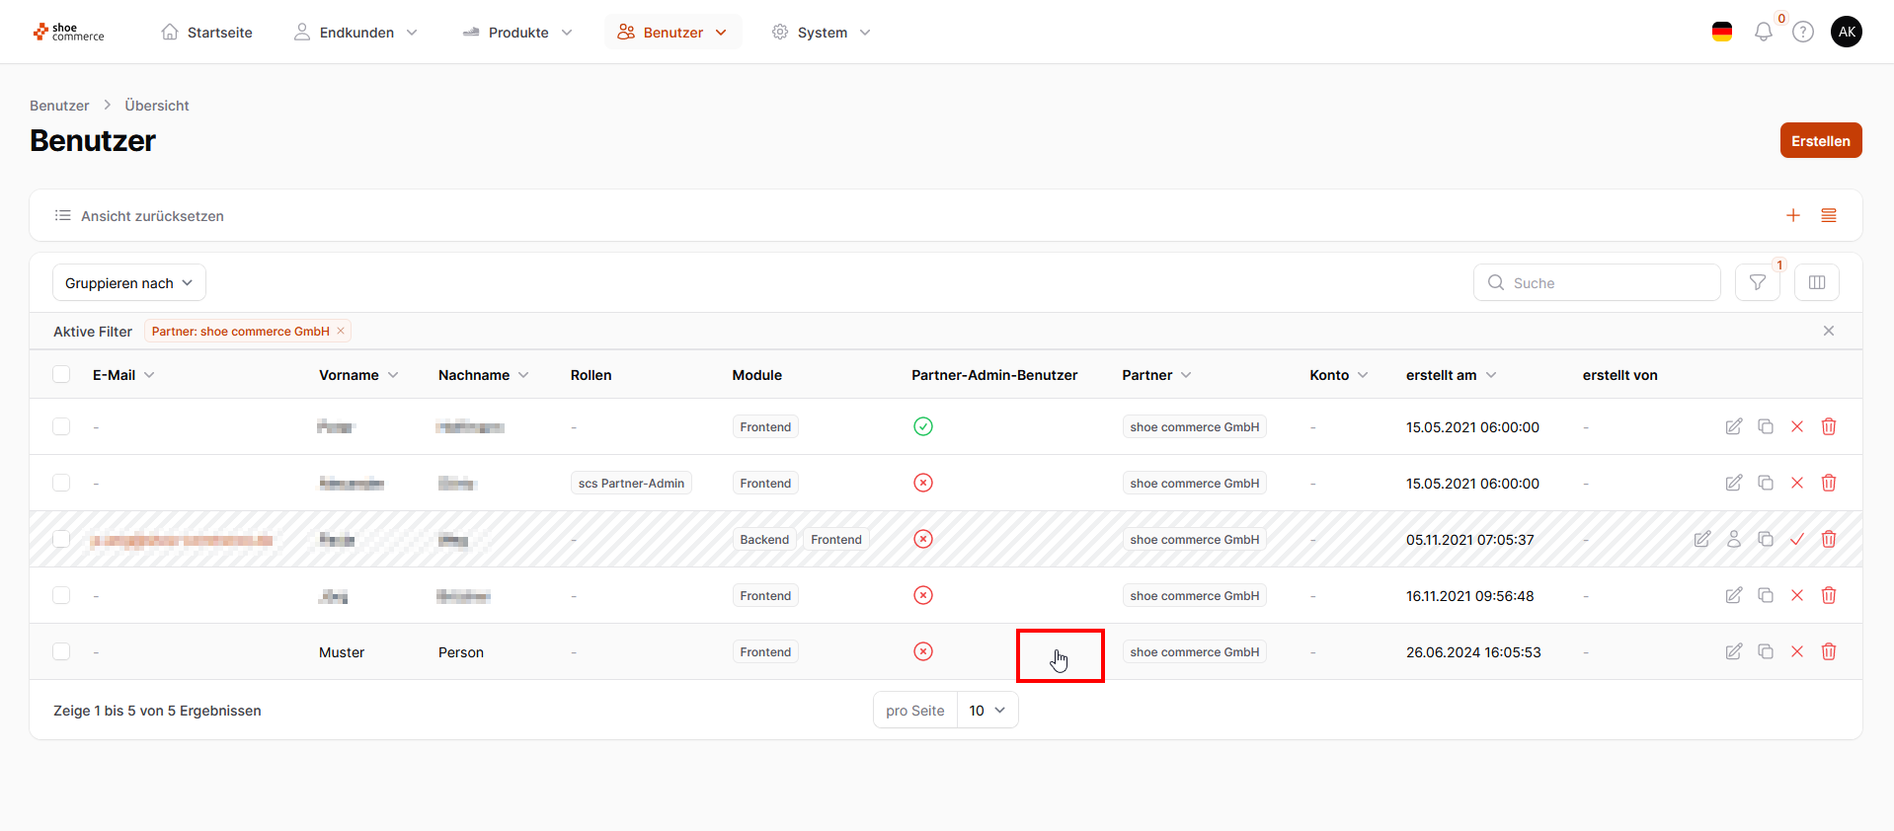Toggle the select-all checkbox in table header
Viewport: 1894px width, 831px height.
click(61, 374)
